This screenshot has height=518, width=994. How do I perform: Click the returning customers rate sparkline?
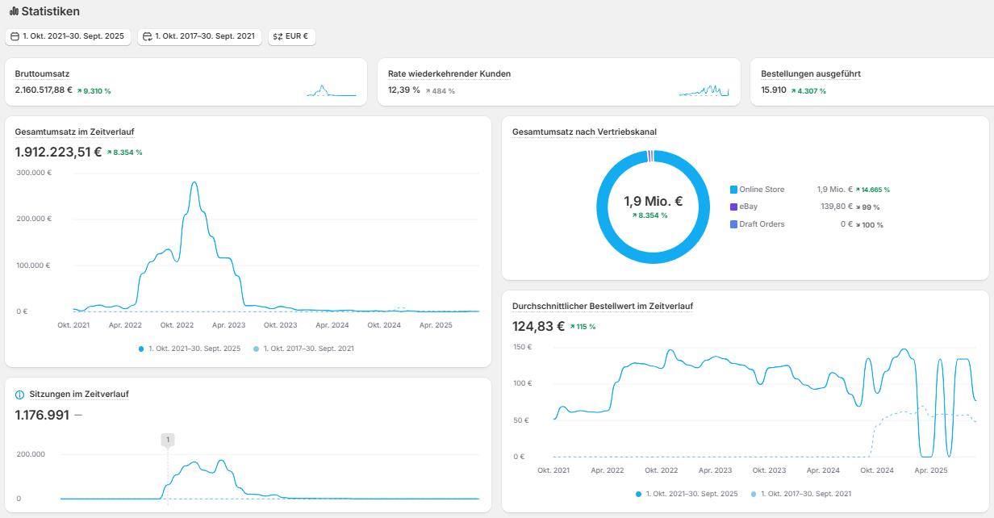point(704,91)
